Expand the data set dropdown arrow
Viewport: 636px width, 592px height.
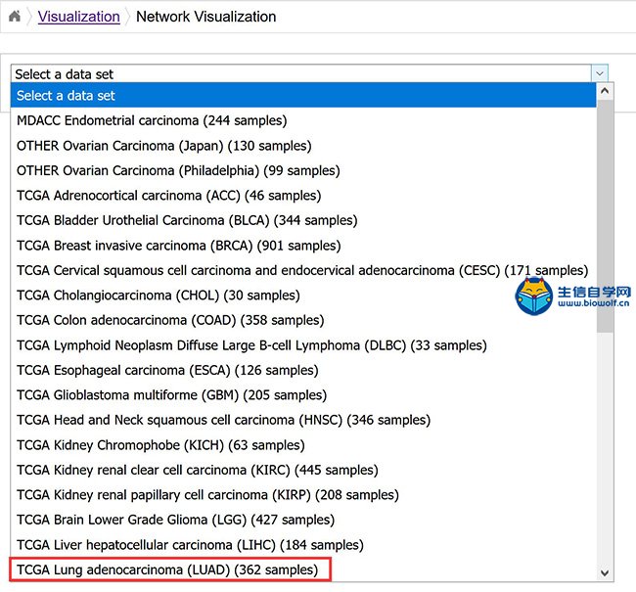pyautogui.click(x=600, y=73)
